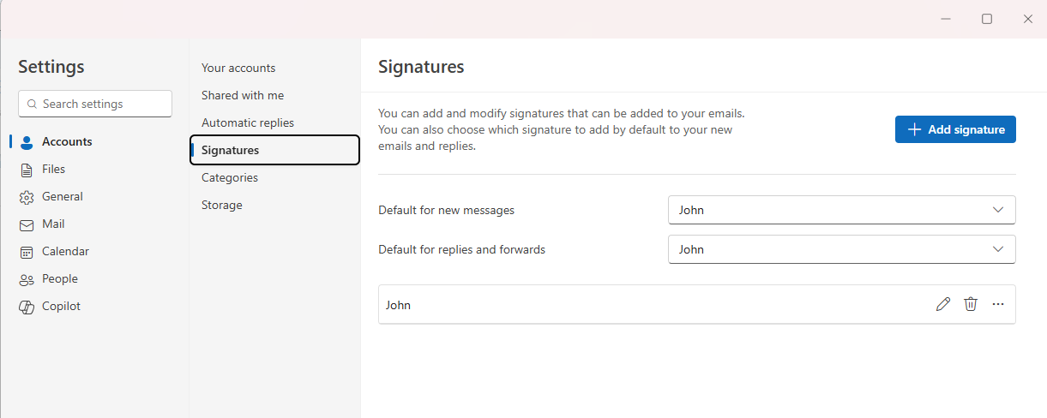This screenshot has width=1047, height=418.
Task: Click the pencil edit icon for John signature
Action: point(943,304)
